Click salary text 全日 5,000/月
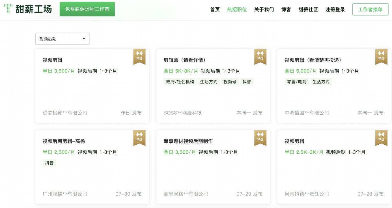Image resolution: width=392 pixels, height=208 pixels. click(301, 71)
